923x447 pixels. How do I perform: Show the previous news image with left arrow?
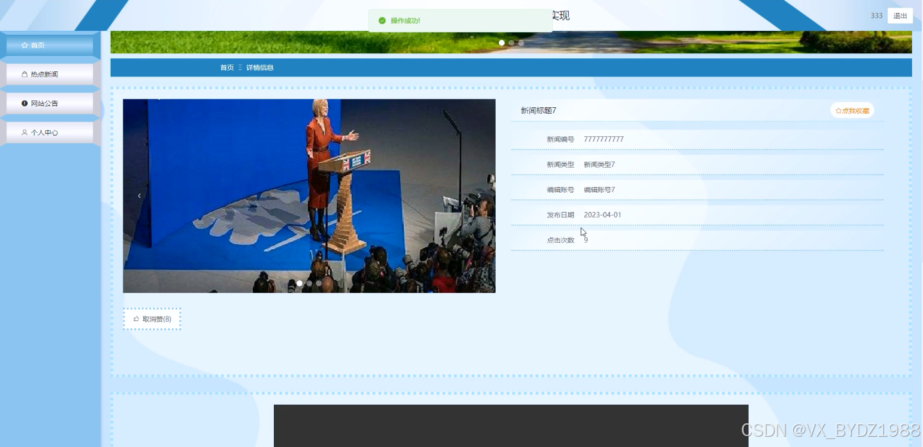[x=139, y=196]
